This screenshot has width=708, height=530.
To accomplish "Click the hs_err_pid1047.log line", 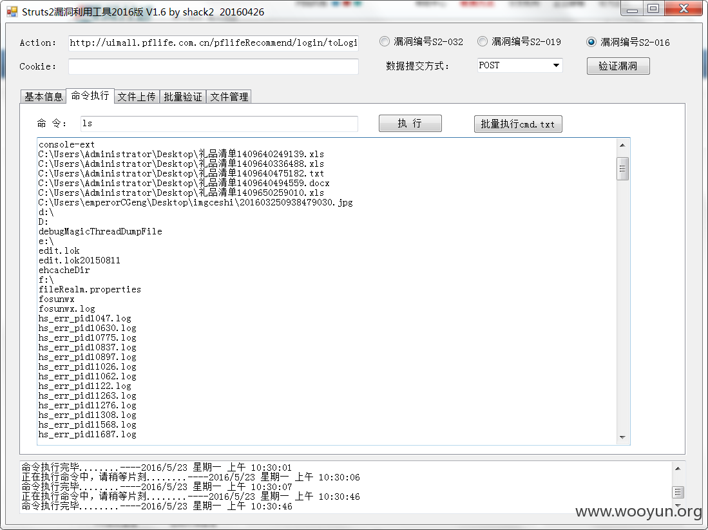I will tap(85, 318).
